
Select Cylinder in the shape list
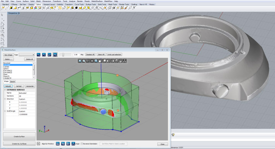click(x=6, y=67)
